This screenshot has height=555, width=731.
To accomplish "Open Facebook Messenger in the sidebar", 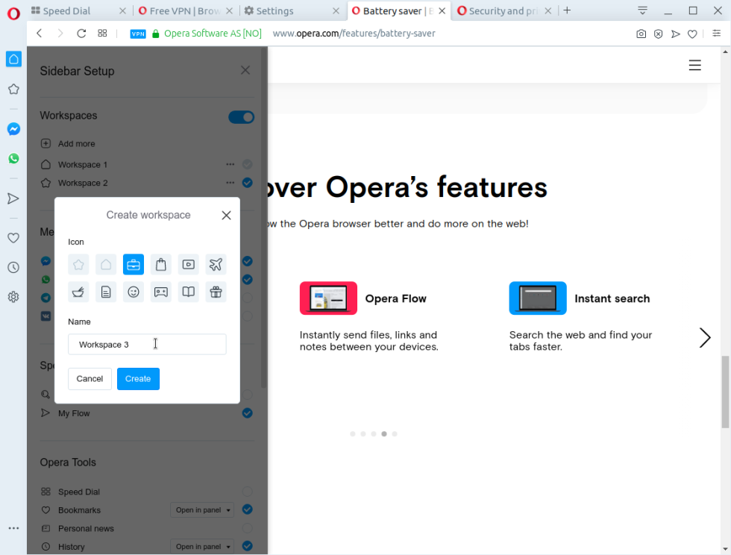I will tap(13, 128).
